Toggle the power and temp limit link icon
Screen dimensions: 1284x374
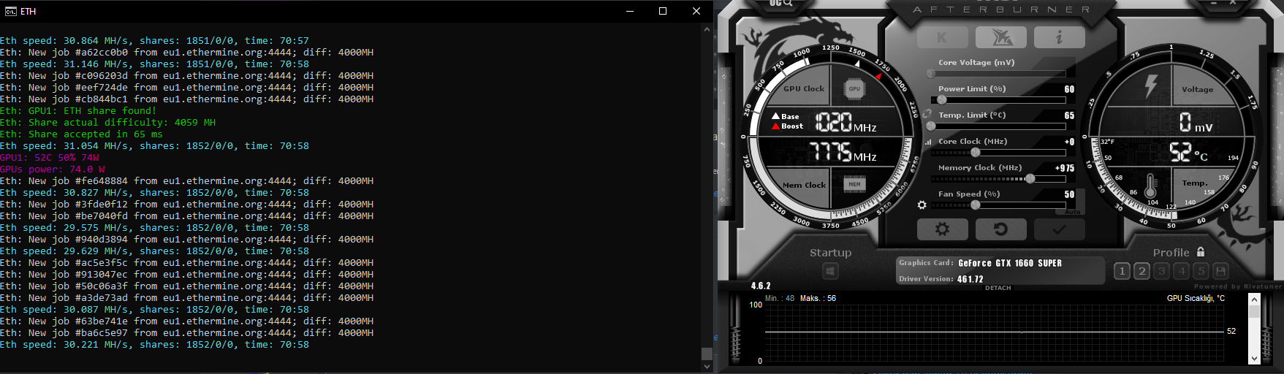pos(927,115)
